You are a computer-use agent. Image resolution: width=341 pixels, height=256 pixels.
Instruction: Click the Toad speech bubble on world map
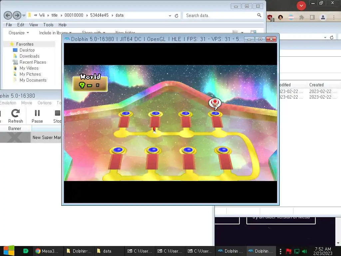click(x=215, y=104)
